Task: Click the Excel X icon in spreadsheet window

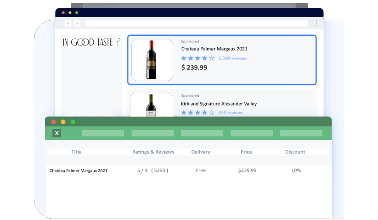Action: [x=56, y=133]
